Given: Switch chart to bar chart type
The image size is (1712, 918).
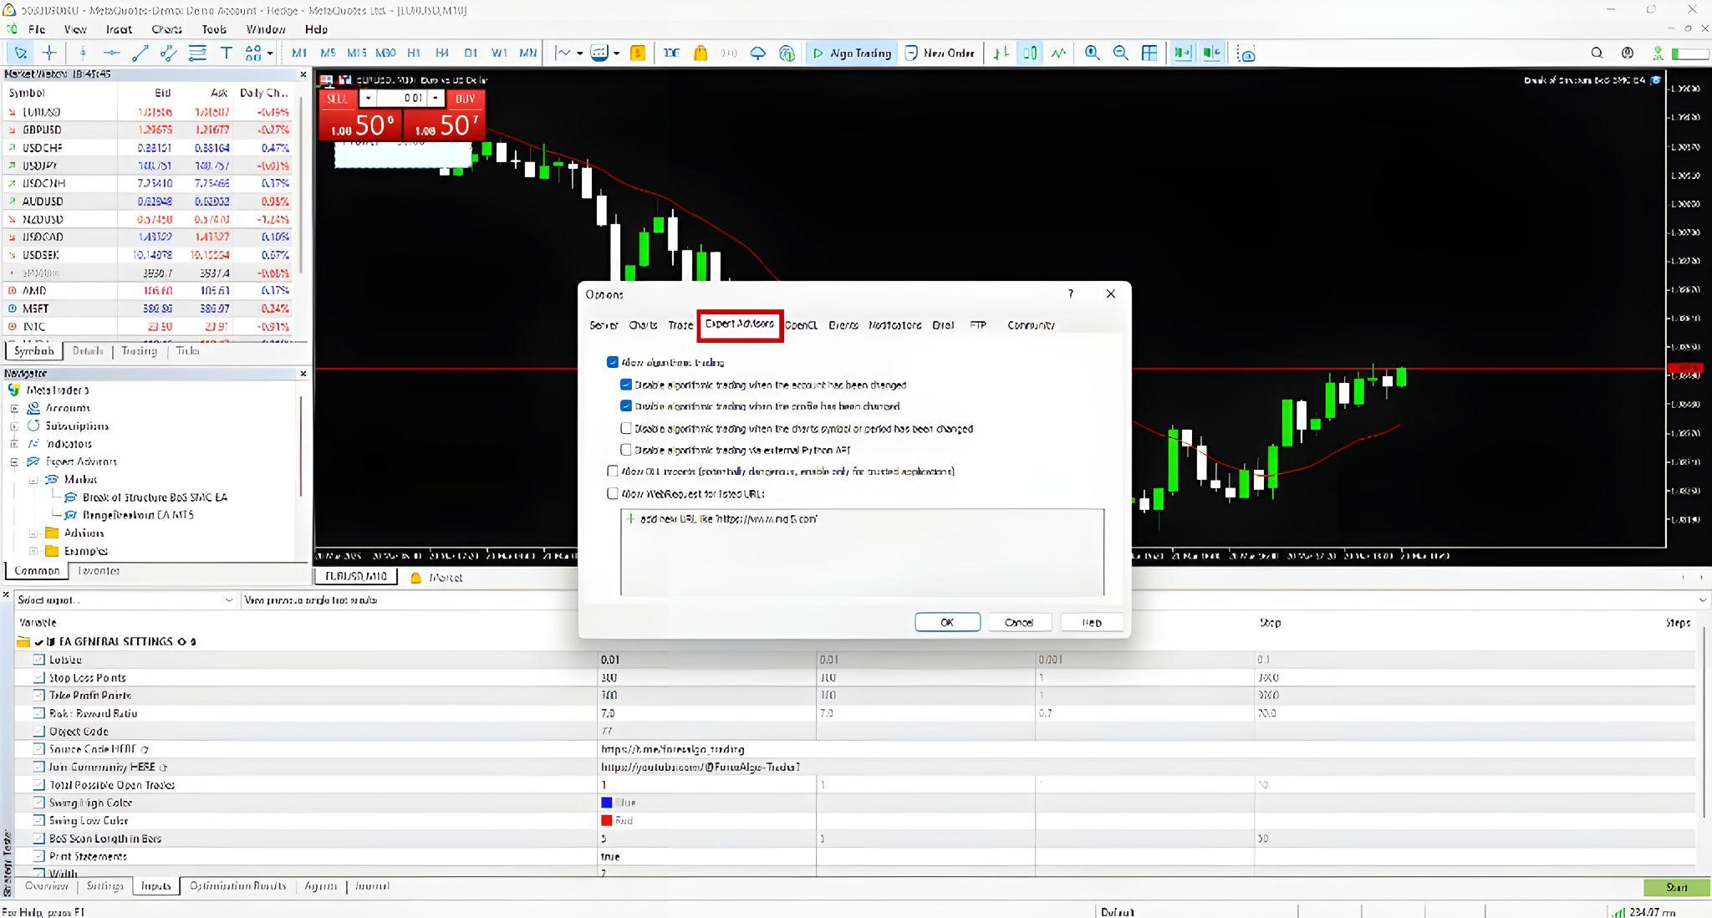Looking at the screenshot, I should point(1001,53).
